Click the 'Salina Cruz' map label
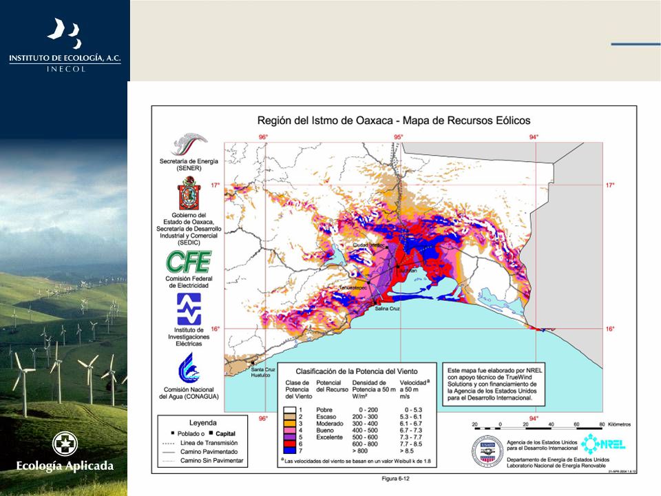661x496 pixels. pyautogui.click(x=388, y=309)
